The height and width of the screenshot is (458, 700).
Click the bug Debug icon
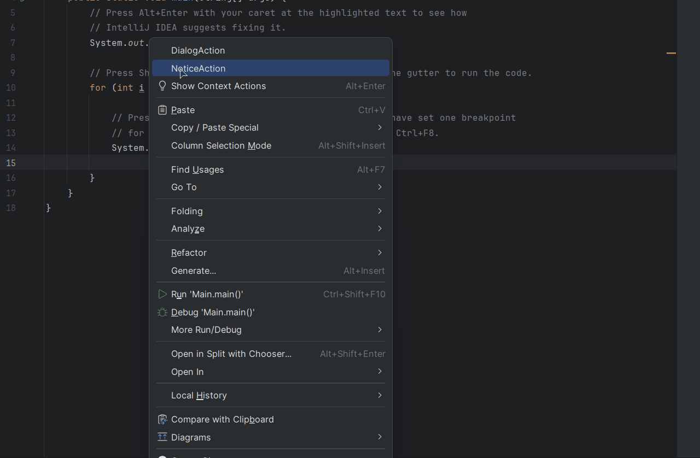pos(162,312)
